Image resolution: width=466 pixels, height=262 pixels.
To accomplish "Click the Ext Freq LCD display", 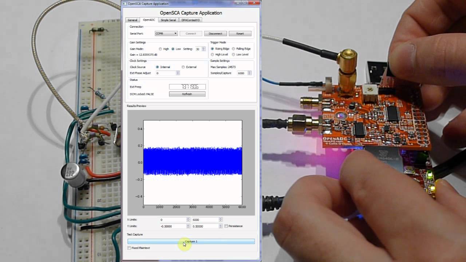I will 187,87.
